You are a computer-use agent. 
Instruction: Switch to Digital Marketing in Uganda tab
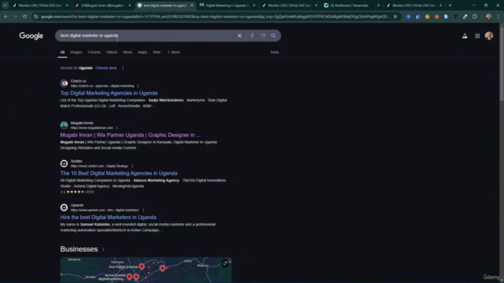(x=227, y=6)
